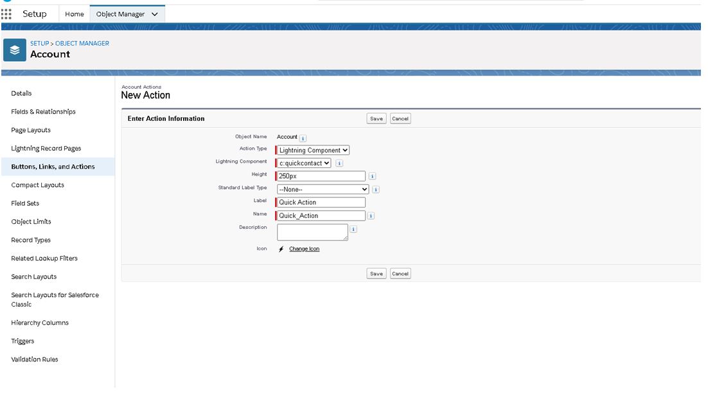Click the Account Actions subtitle text
708x420 pixels.
[141, 87]
